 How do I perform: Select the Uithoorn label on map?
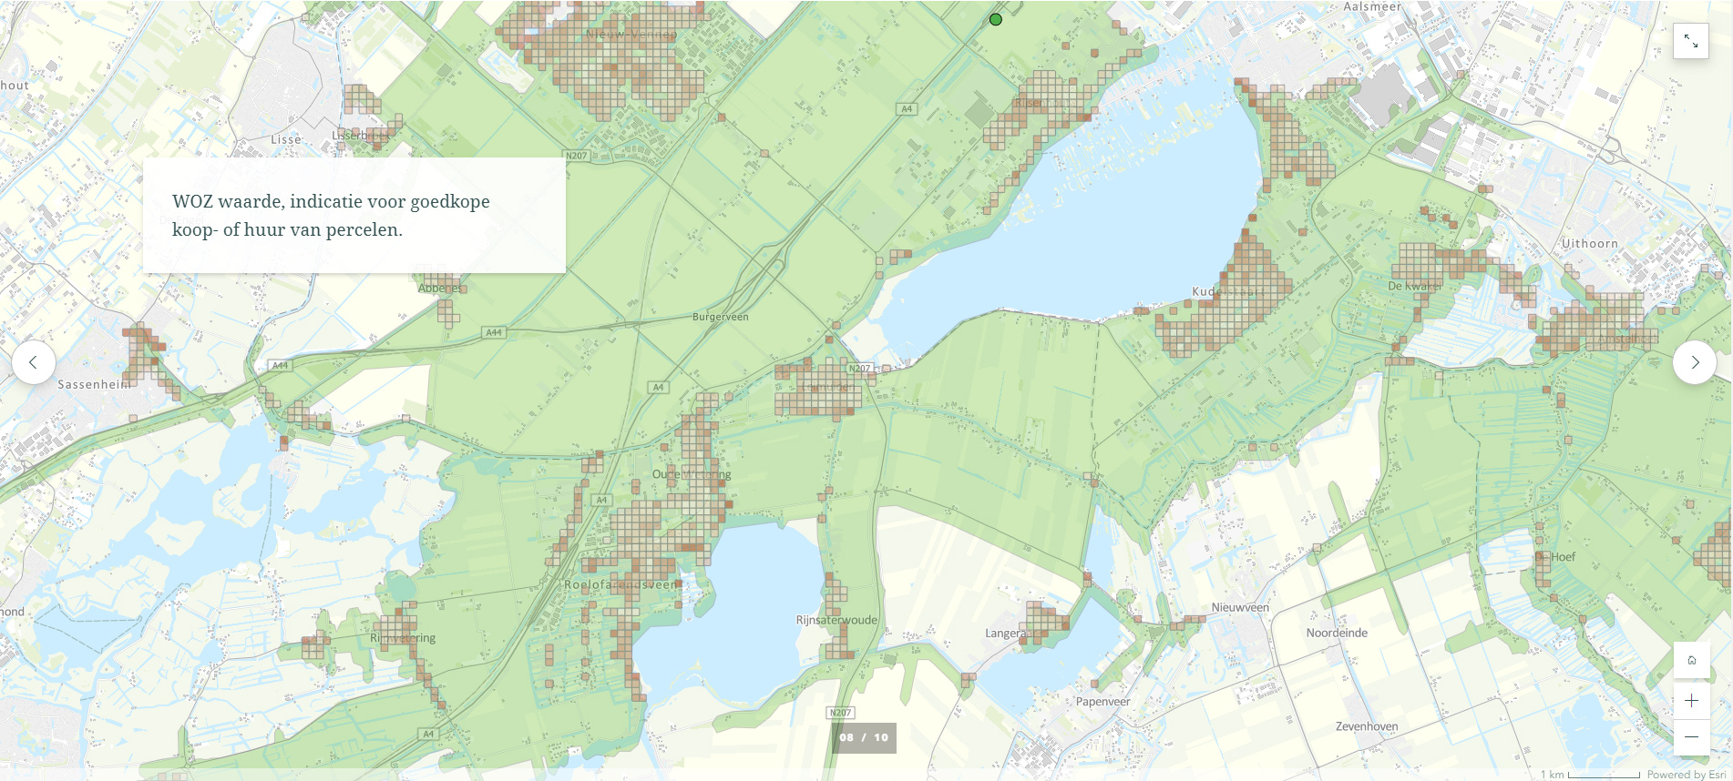point(1589,244)
